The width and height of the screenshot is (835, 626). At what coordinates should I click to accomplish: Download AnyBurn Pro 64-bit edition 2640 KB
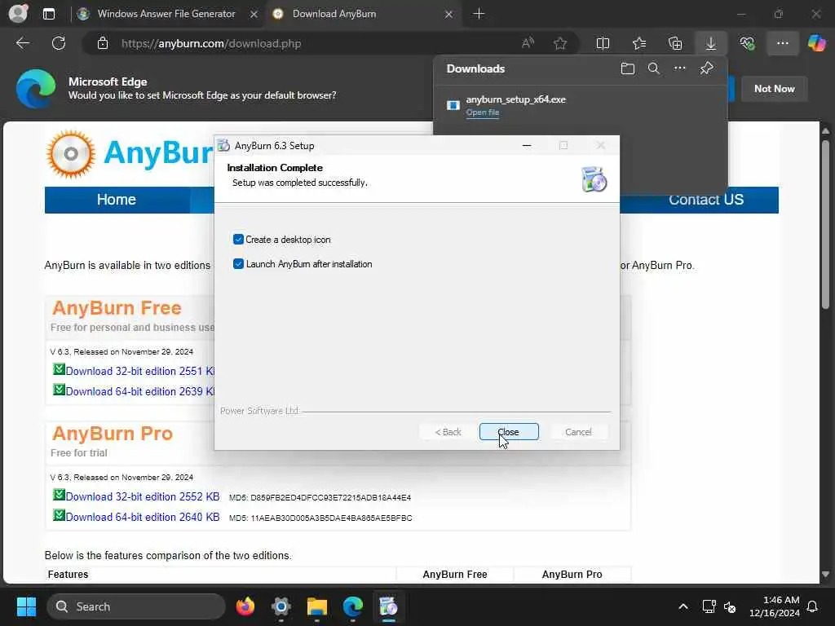tap(143, 517)
